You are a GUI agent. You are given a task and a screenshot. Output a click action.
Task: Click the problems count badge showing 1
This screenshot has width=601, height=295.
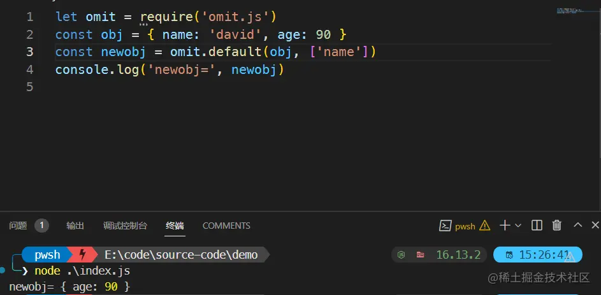[x=42, y=226]
